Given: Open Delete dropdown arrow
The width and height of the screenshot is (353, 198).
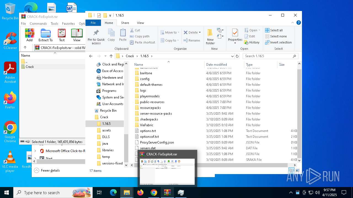Looking at the screenshot, I should (x=200, y=32).
